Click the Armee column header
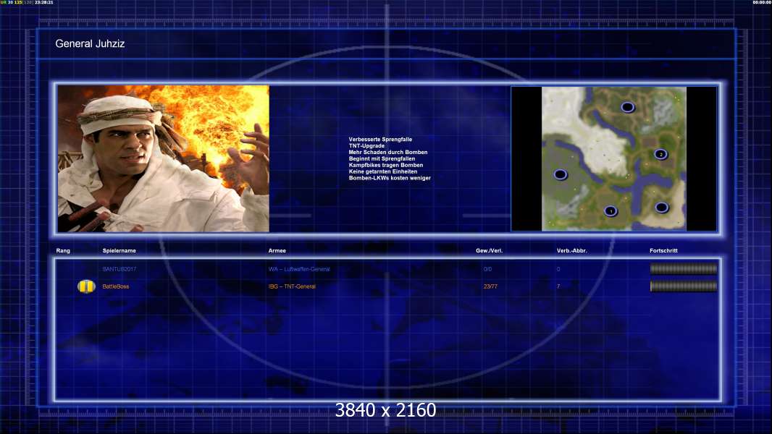This screenshot has width=772, height=434. [277, 251]
